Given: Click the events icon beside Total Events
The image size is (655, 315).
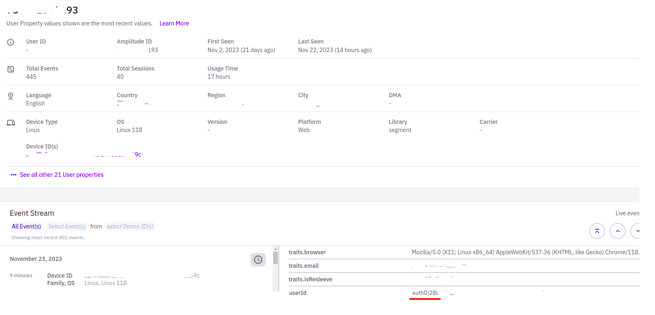Looking at the screenshot, I should [11, 69].
